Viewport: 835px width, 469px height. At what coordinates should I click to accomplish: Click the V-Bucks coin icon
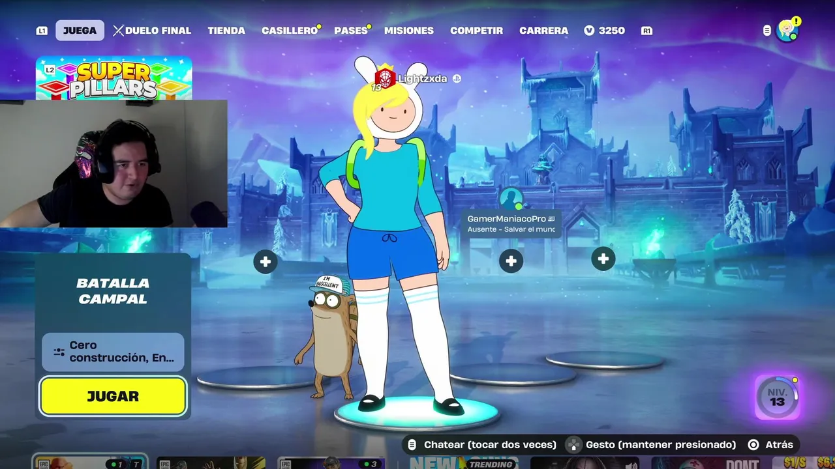pyautogui.click(x=589, y=31)
